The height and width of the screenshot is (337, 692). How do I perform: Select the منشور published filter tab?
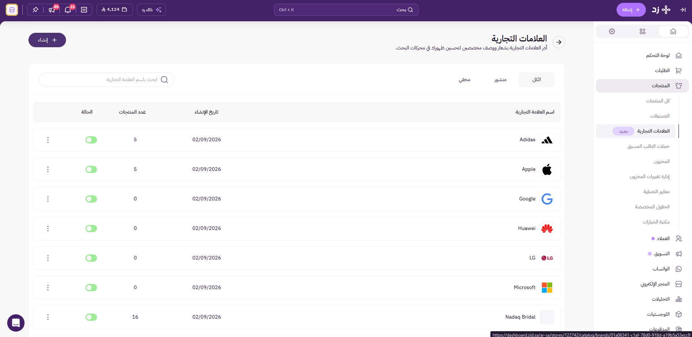click(501, 80)
